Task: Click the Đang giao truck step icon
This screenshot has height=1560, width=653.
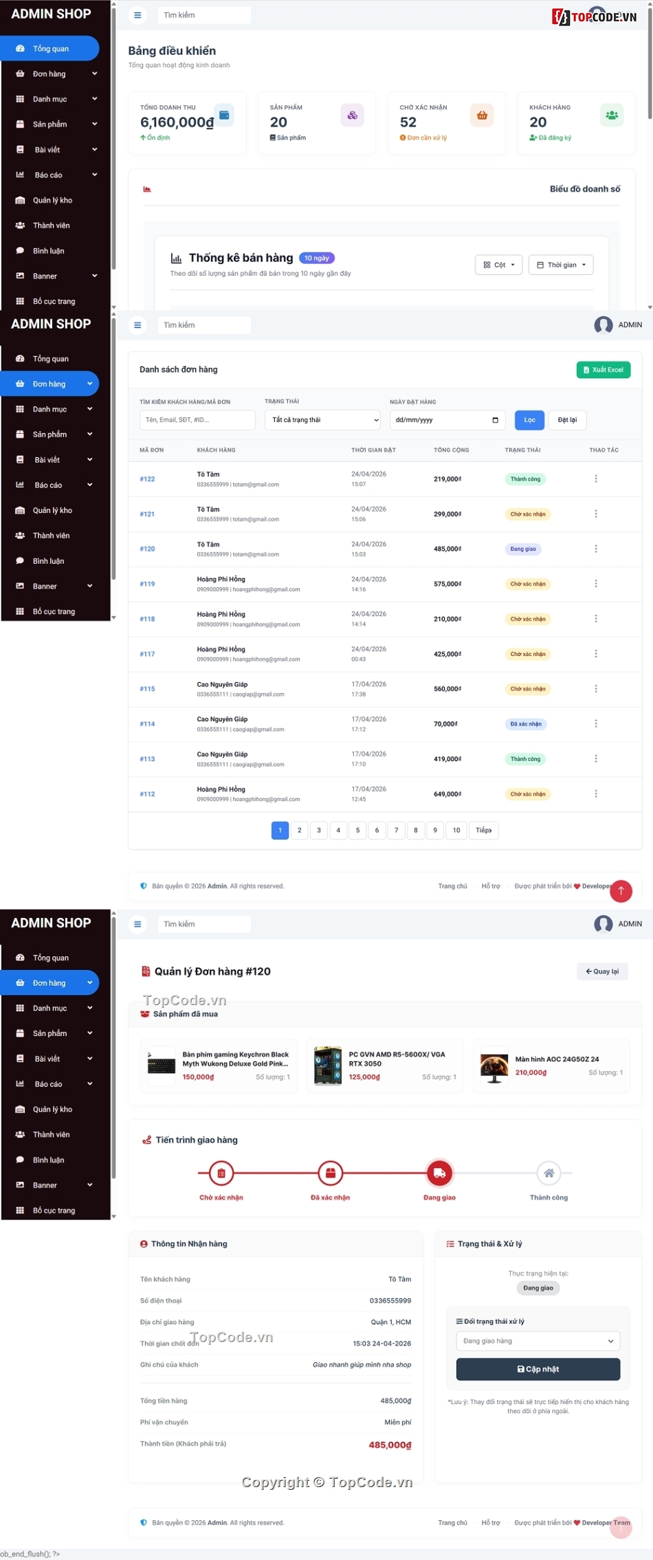Action: point(440,1173)
